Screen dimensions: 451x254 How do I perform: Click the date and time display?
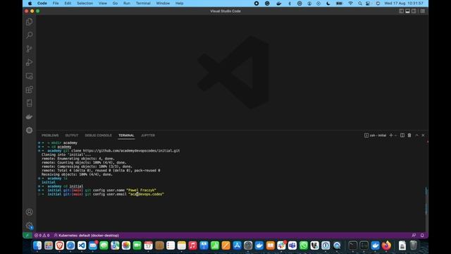tap(404, 3)
